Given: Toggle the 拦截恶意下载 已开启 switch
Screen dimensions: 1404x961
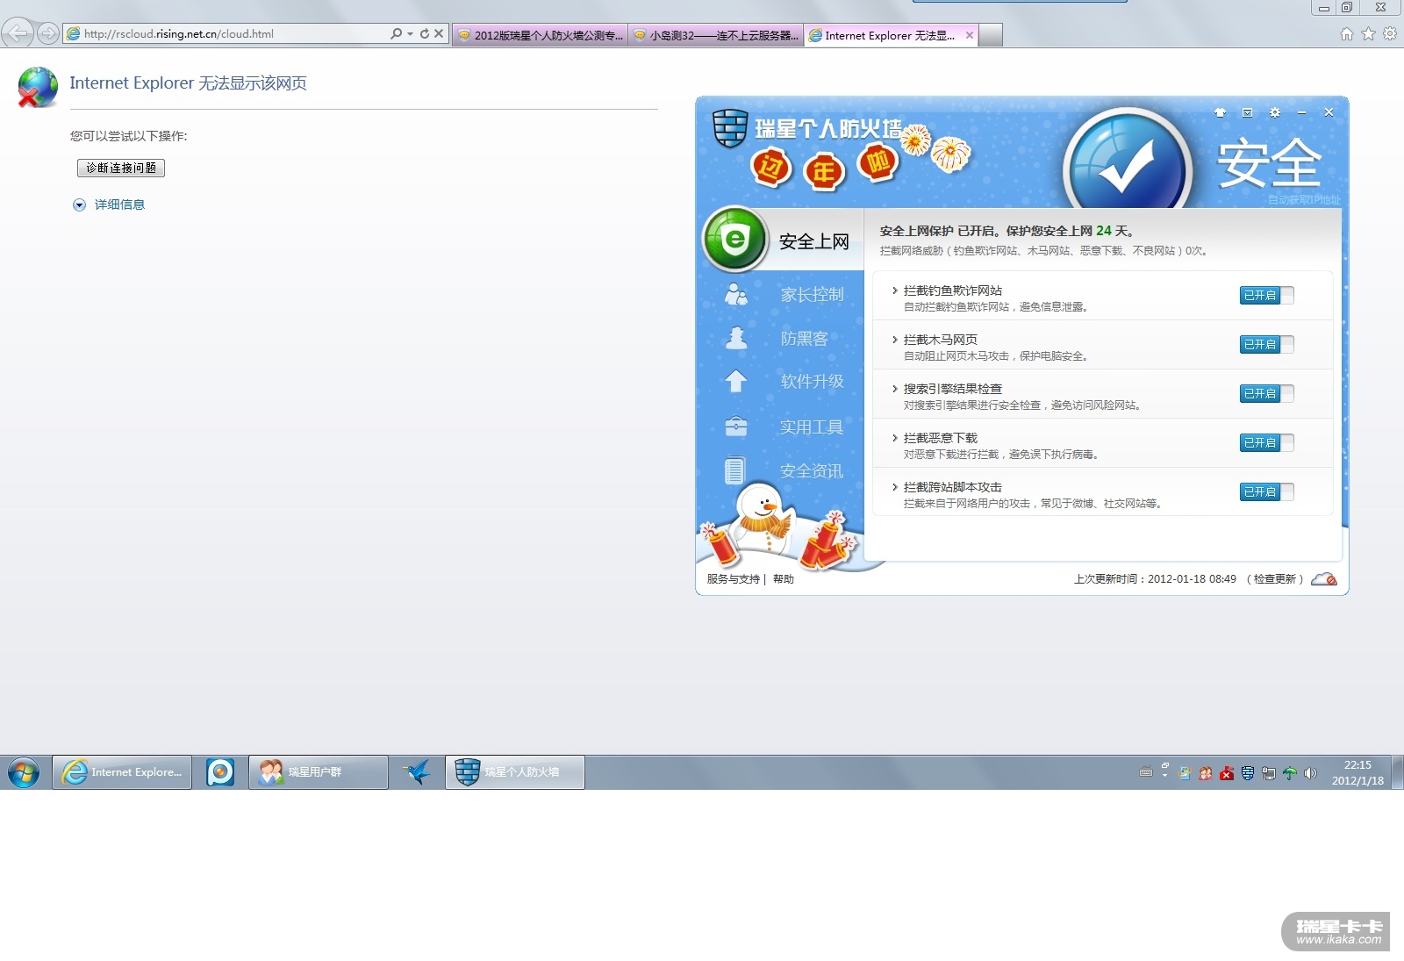Looking at the screenshot, I should point(1266,443).
